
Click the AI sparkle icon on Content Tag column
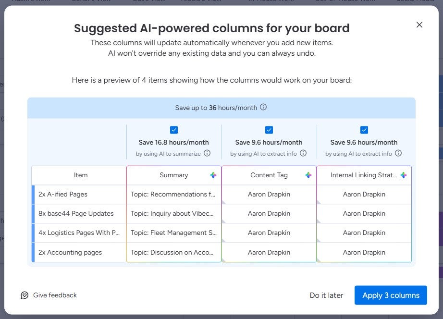tap(308, 175)
